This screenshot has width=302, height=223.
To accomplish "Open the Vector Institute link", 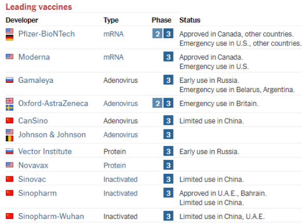I will [45, 152].
